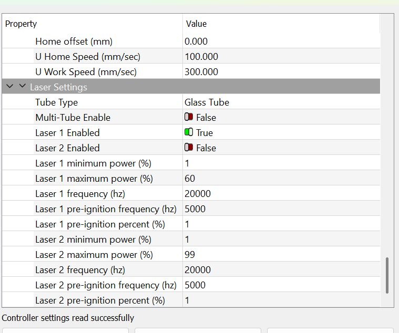Click the Laser 1 frequency value 20000
The height and width of the screenshot is (333, 399).
[x=281, y=194]
